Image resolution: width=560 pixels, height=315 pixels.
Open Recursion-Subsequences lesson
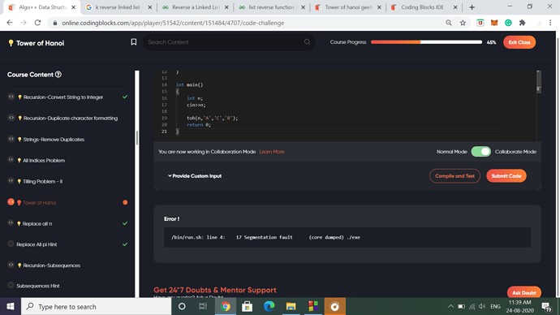(x=51, y=265)
